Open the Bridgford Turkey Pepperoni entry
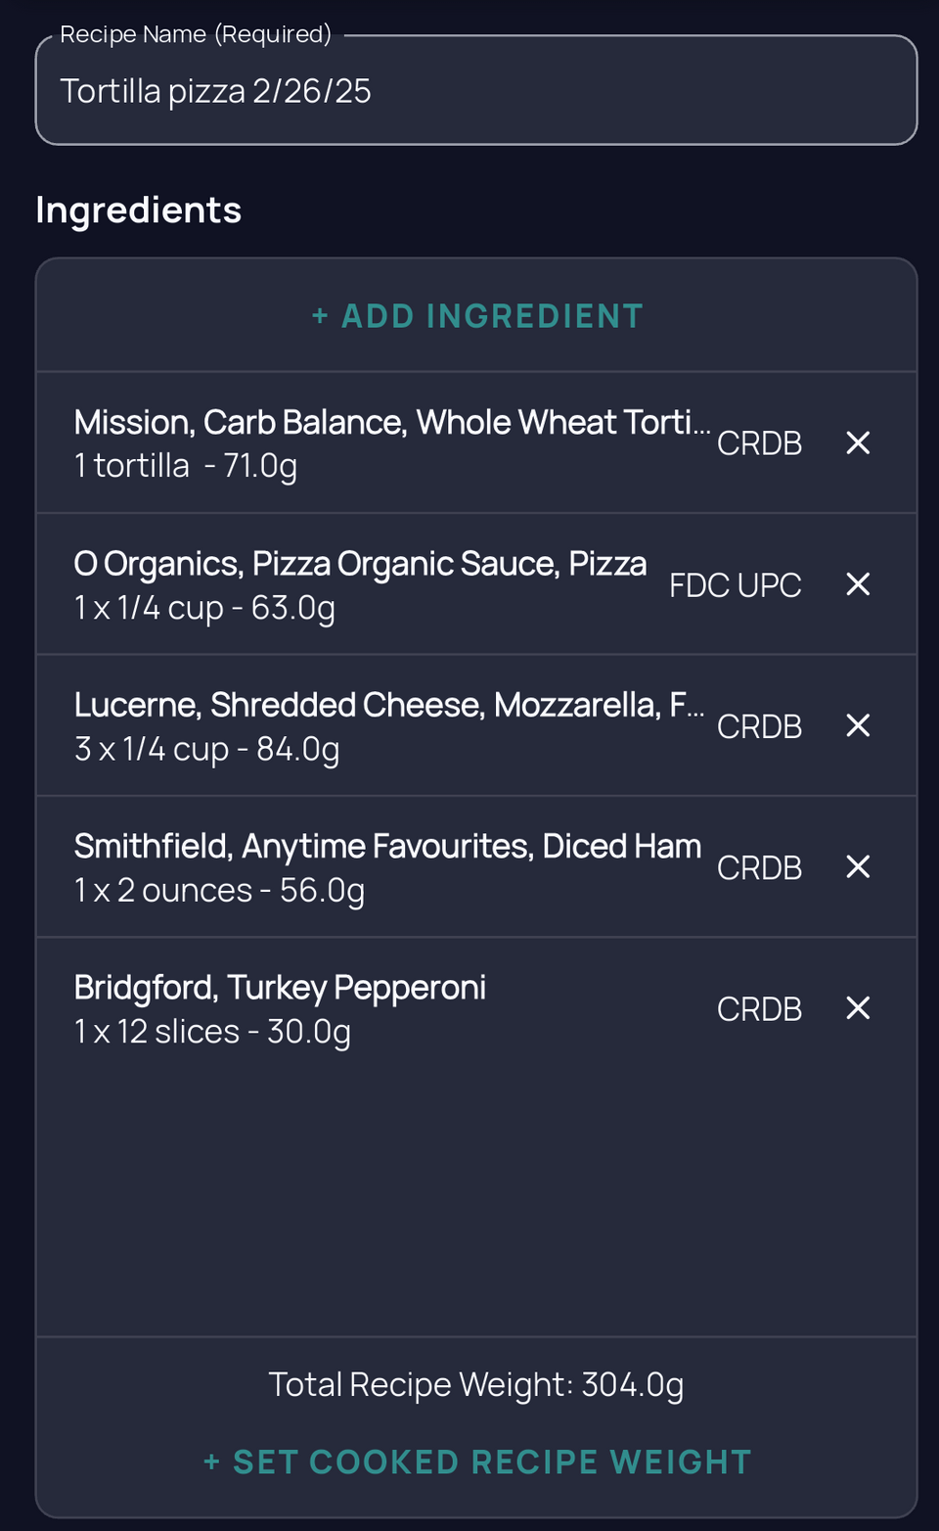This screenshot has width=939, height=1531. [x=280, y=1008]
